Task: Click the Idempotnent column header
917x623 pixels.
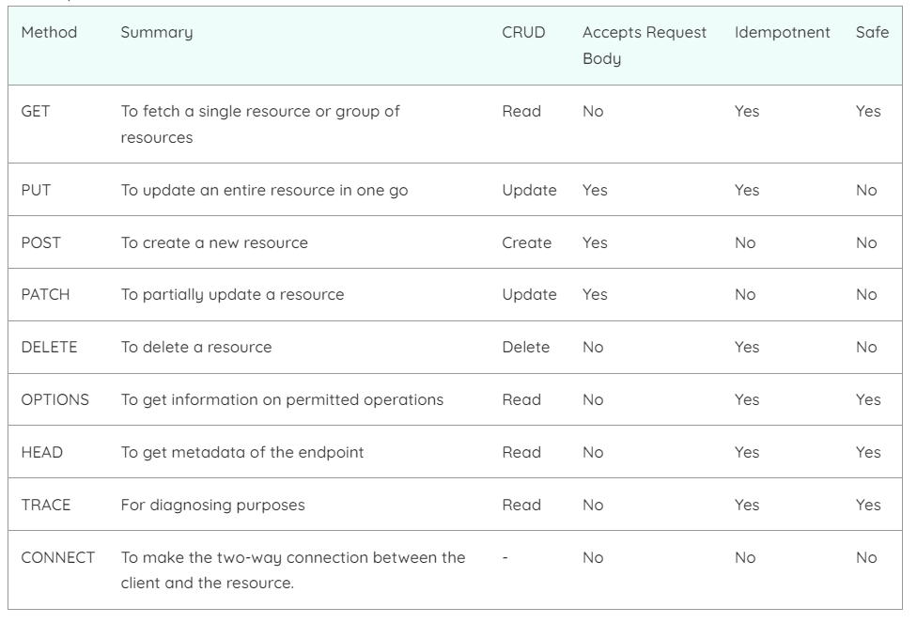Action: tap(782, 33)
